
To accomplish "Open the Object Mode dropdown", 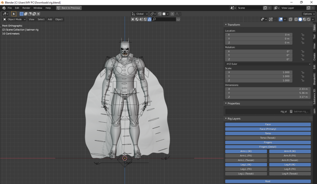I will pyautogui.click(x=14, y=20).
